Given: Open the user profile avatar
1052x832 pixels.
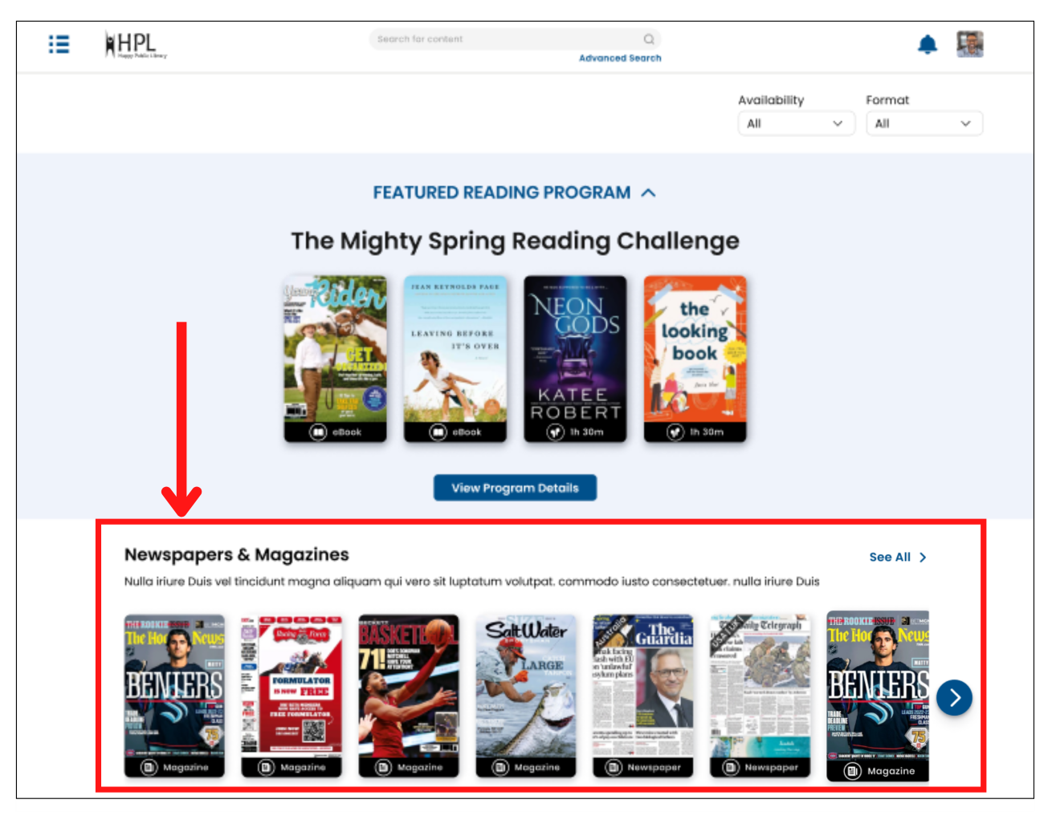Looking at the screenshot, I should point(970,44).
